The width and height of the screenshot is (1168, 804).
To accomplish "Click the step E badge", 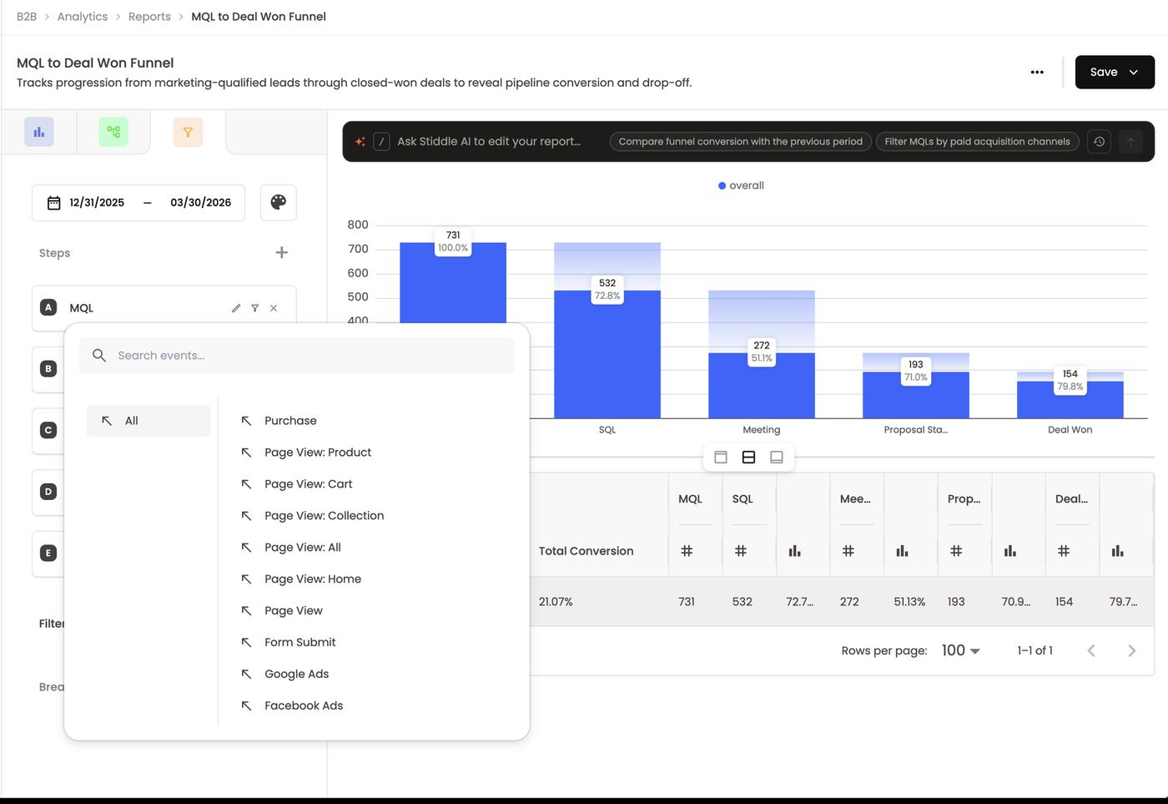I will click(48, 553).
